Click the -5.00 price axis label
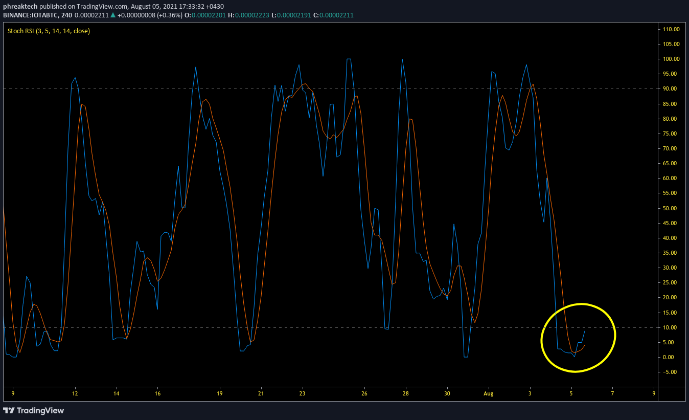The image size is (689, 420). 671,372
